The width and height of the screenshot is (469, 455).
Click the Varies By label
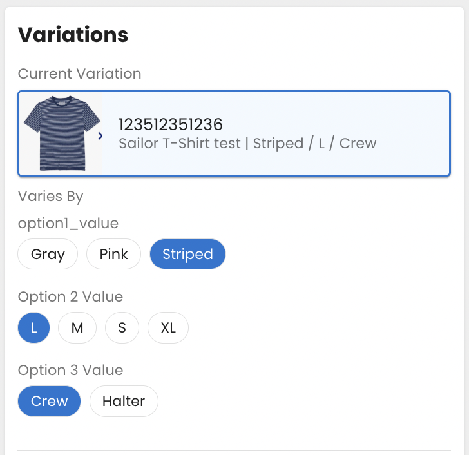51,196
